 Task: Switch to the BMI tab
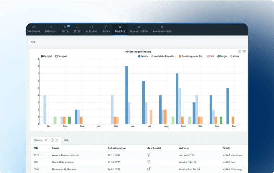coord(66,140)
